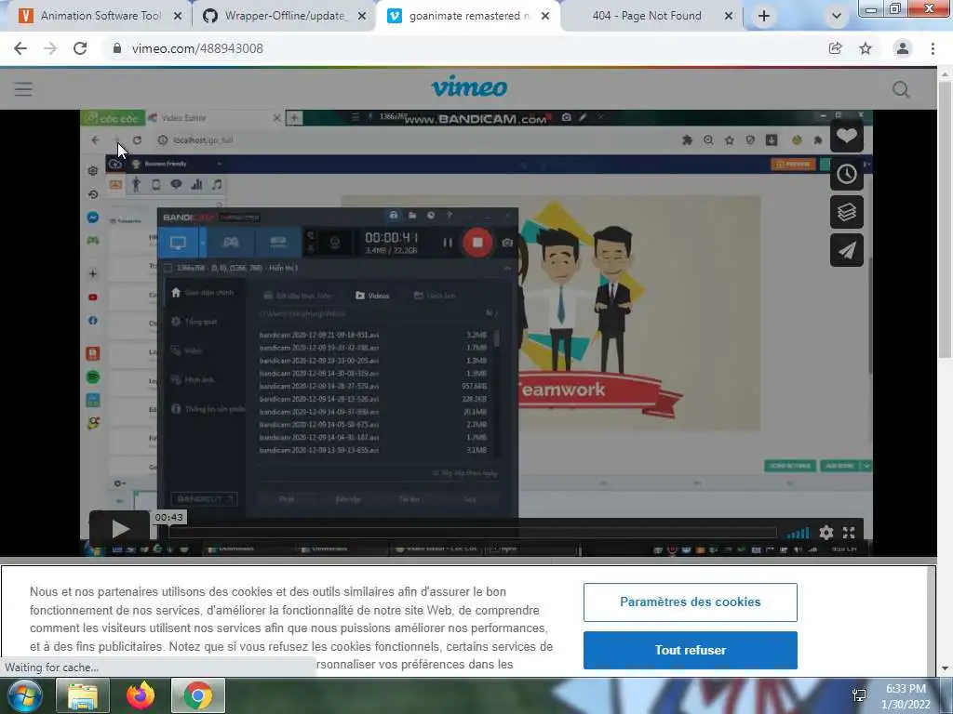Screen dimensions: 953x714
Task: Open the Windows Start menu
Action: pos(25,695)
